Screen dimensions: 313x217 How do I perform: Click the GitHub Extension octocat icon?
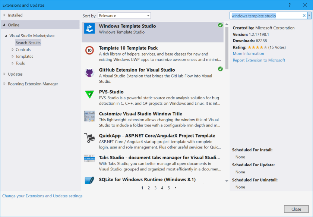tap(89, 72)
